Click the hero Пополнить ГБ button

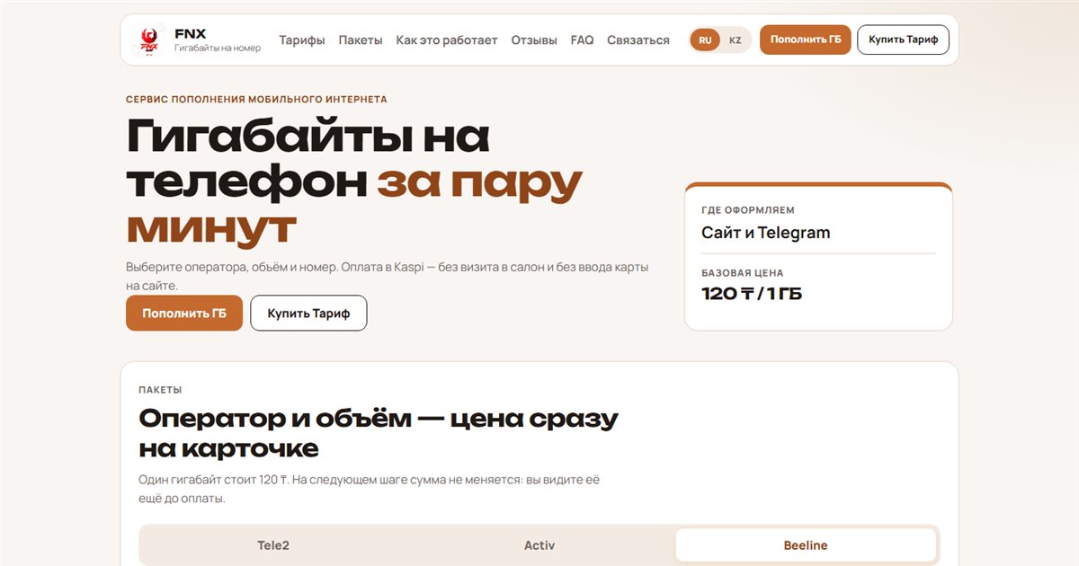pos(184,313)
